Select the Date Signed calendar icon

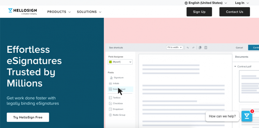[110, 89]
